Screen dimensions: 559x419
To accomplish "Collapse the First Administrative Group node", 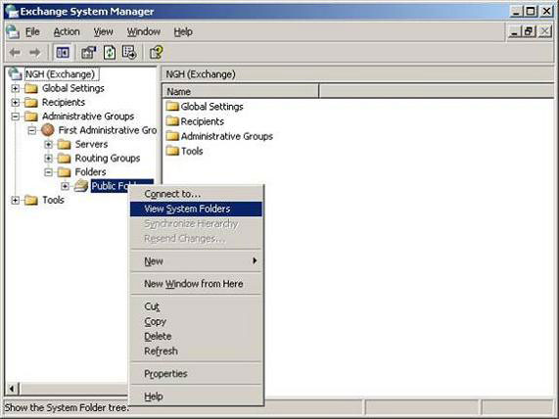I will 32,130.
